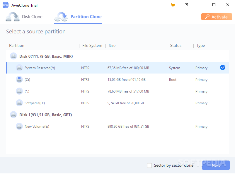This screenshot has height=174, width=235.
Task: Select the (*:) partition name
Action: coord(27,91)
